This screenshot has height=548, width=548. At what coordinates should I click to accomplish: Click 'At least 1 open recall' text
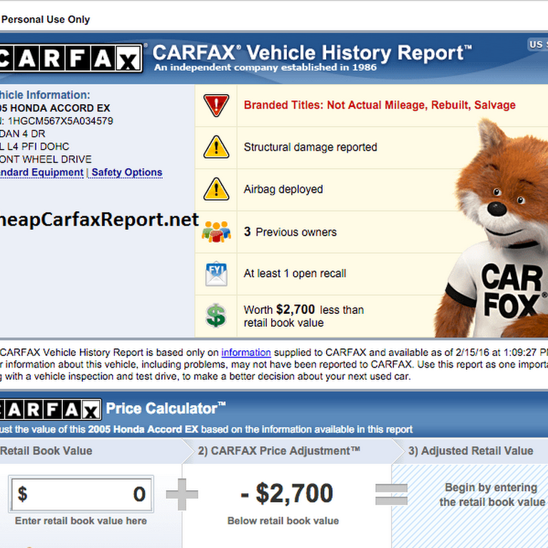tap(295, 273)
